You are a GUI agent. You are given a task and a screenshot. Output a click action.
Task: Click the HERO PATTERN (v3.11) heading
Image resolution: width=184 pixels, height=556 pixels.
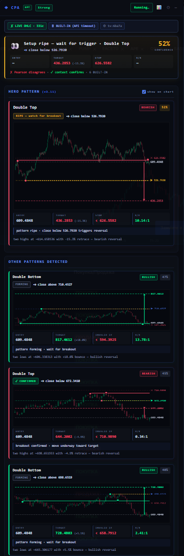[x=32, y=92]
